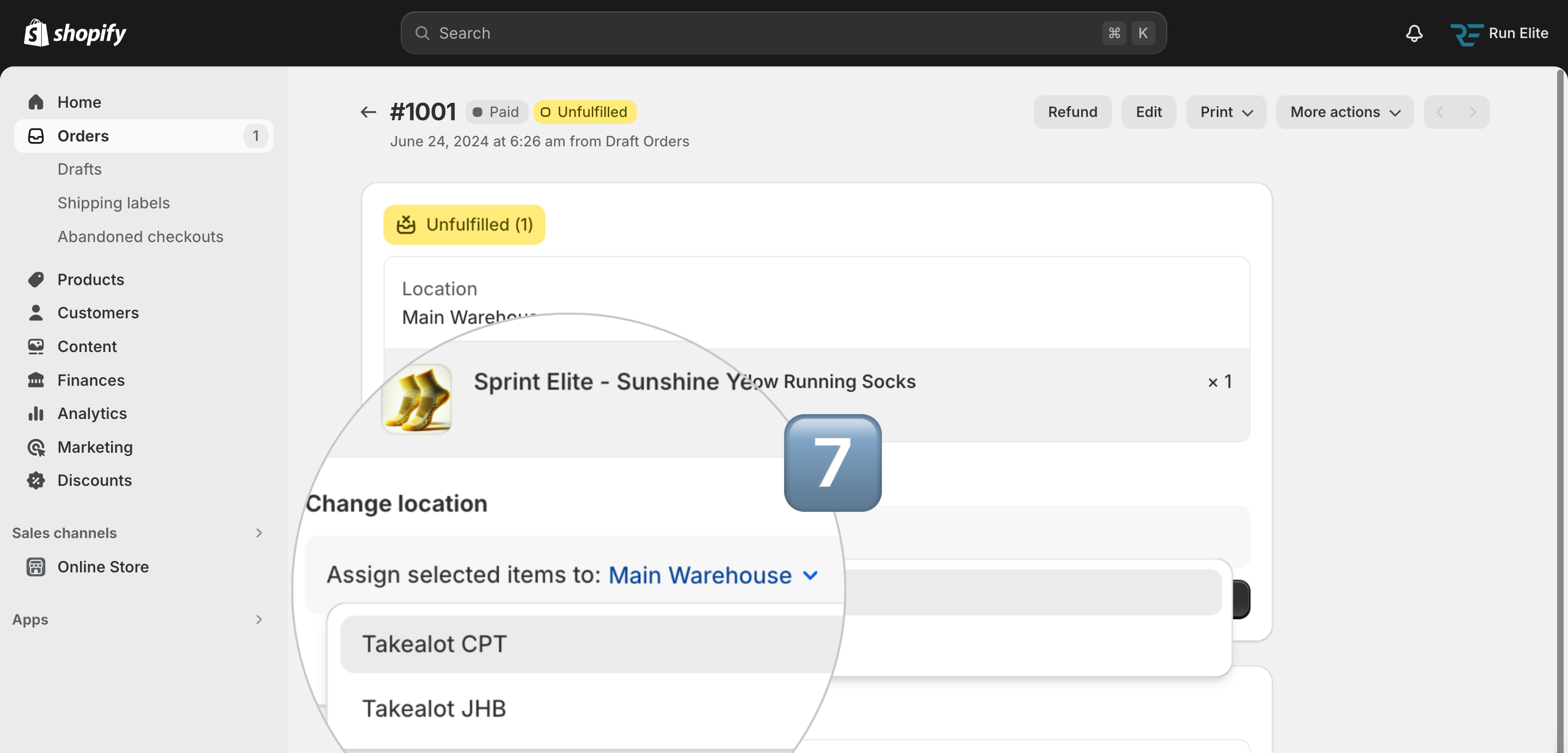Open the Print dropdown
The height and width of the screenshot is (753, 1568).
1226,112
